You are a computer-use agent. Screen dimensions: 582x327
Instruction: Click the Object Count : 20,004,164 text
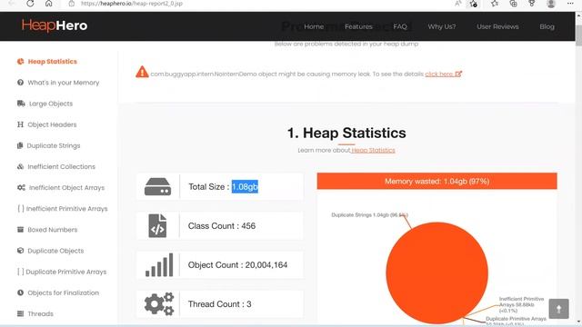tap(237, 264)
